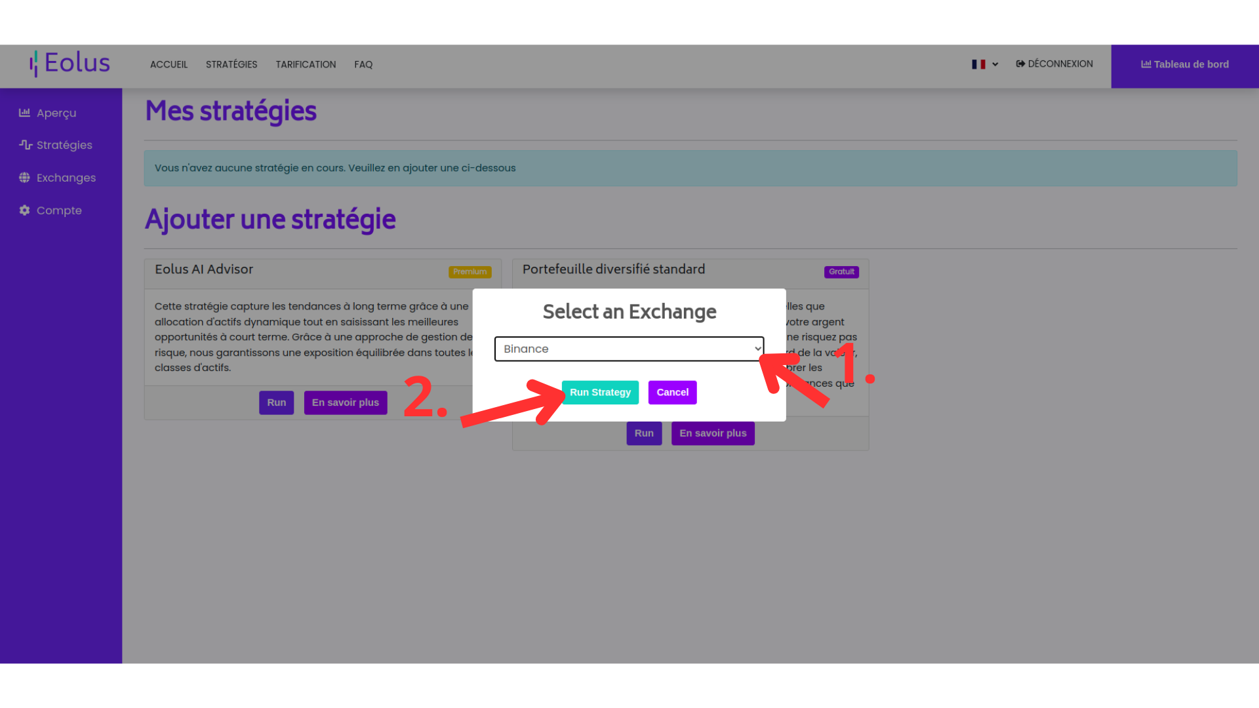Screen dimensions: 1259x708
Task: Click the Compte gear icon in sidebar
Action: pyautogui.click(x=24, y=210)
